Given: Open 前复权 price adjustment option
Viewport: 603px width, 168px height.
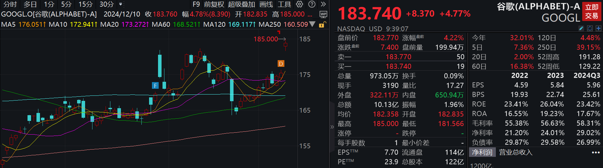Looking at the screenshot, I should pyautogui.click(x=214, y=4).
